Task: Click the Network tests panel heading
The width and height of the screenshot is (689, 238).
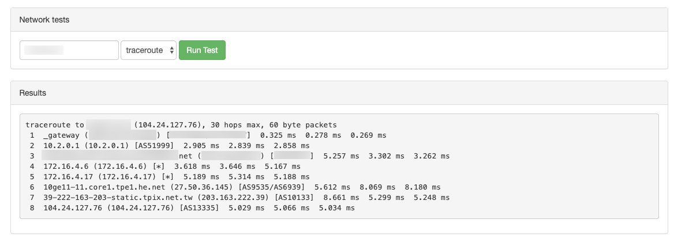Action: (44, 20)
